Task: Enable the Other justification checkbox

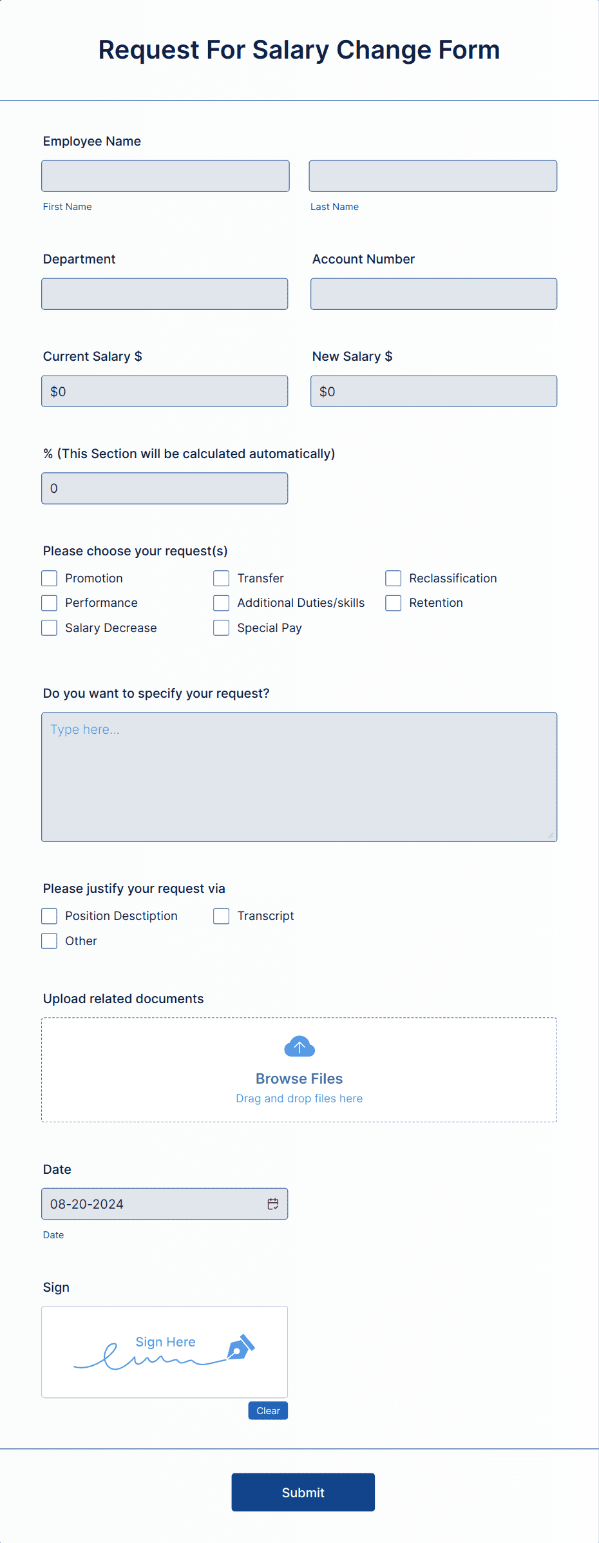Action: (x=49, y=941)
